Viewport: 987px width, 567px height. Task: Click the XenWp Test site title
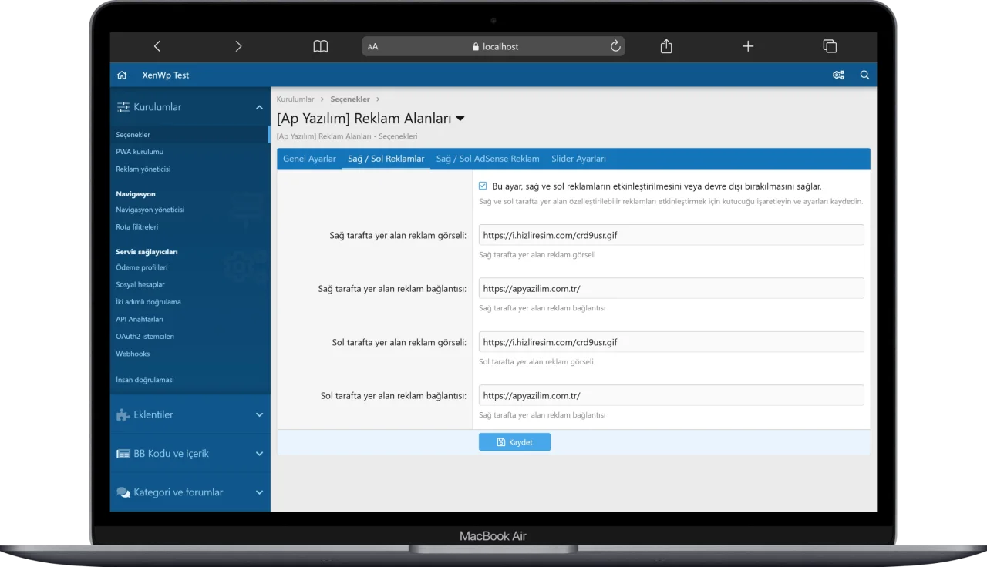165,75
